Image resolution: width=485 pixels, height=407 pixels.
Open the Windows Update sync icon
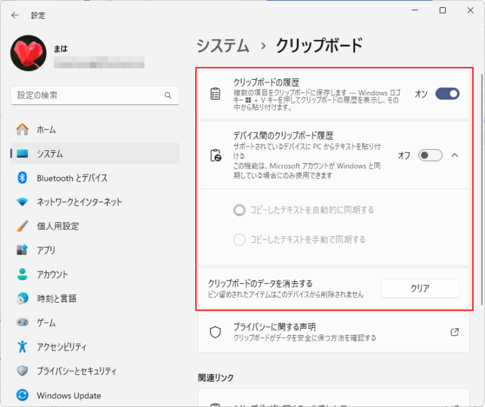click(x=22, y=395)
